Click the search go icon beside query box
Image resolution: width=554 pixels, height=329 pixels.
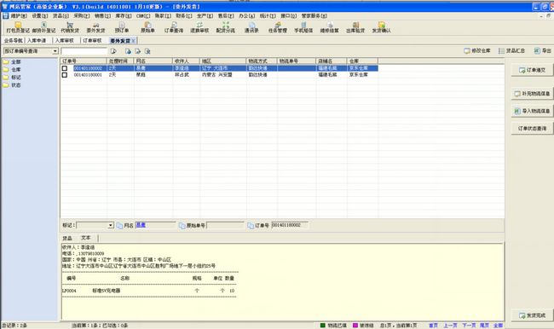(113, 51)
